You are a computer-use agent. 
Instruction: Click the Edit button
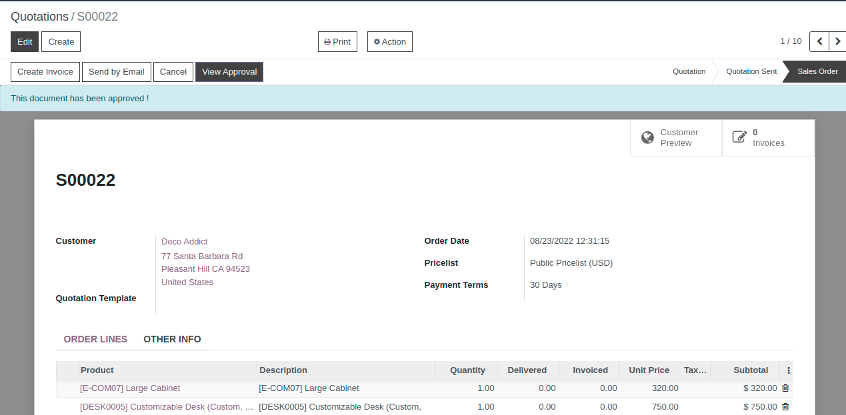pyautogui.click(x=25, y=41)
